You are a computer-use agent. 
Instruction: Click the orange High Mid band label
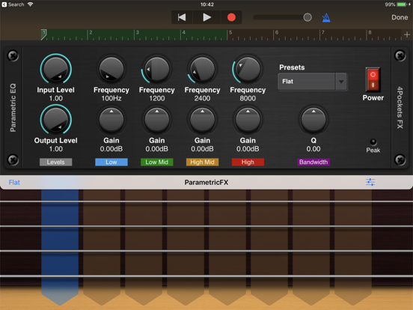[202, 162]
